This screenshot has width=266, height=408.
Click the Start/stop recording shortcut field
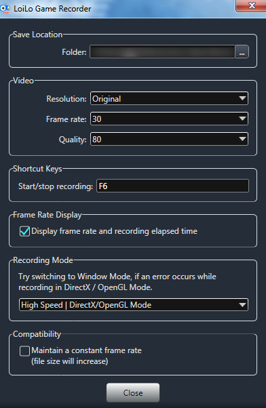pyautogui.click(x=172, y=186)
